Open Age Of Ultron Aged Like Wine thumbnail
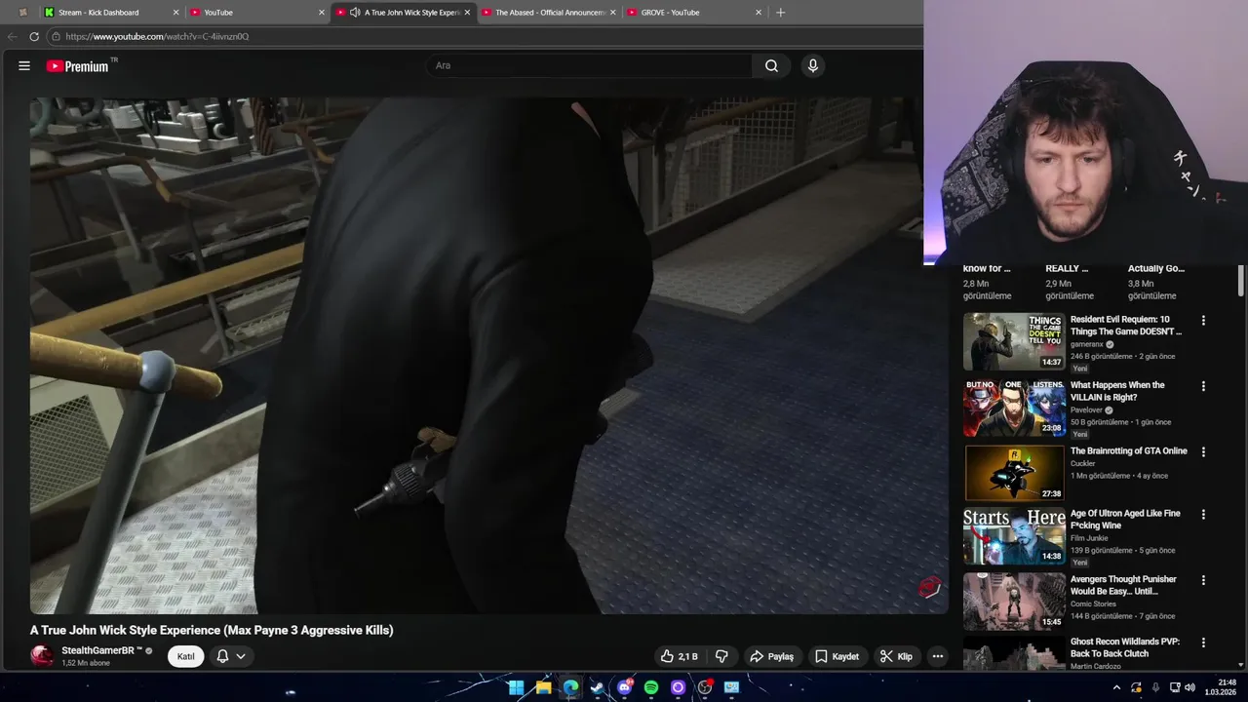Screen dimensions: 1248x702 1014,536
